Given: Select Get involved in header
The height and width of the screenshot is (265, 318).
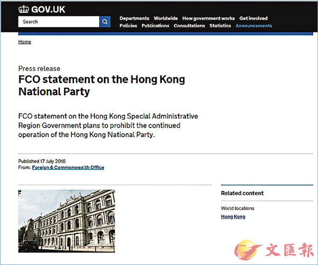Looking at the screenshot, I should click(x=253, y=18).
